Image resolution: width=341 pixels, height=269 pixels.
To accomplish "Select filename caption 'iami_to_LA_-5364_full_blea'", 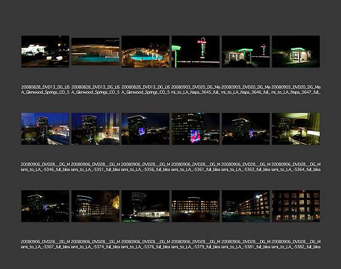I will click(x=296, y=170).
